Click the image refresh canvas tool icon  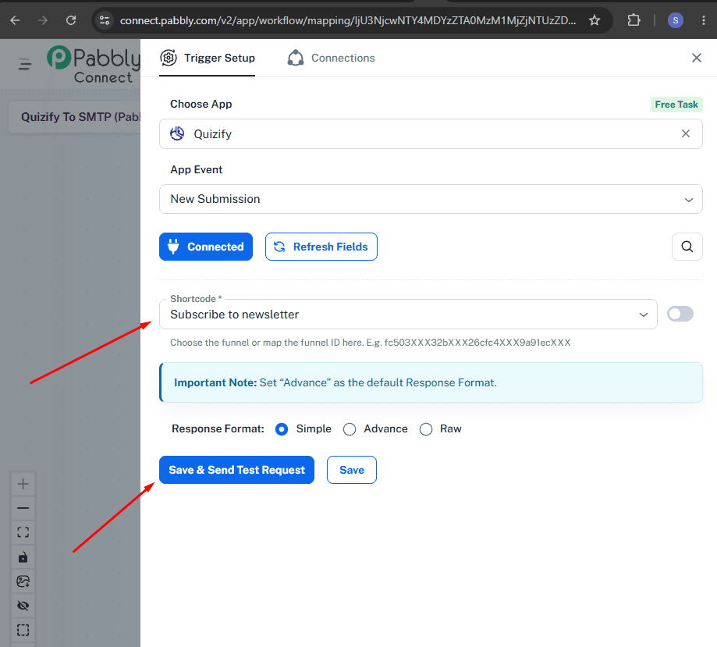23,581
